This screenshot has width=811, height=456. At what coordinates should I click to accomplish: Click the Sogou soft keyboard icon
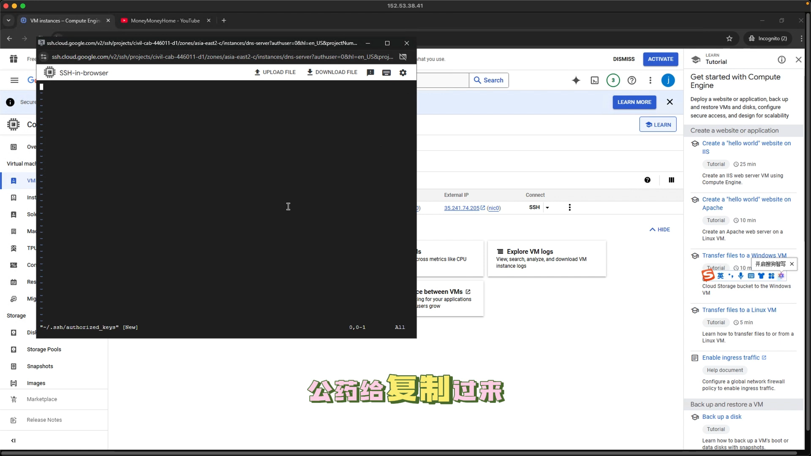(751, 276)
